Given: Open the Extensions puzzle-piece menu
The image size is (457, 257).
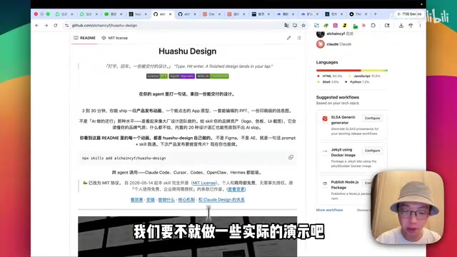Looking at the screenshot, I should (373, 26).
